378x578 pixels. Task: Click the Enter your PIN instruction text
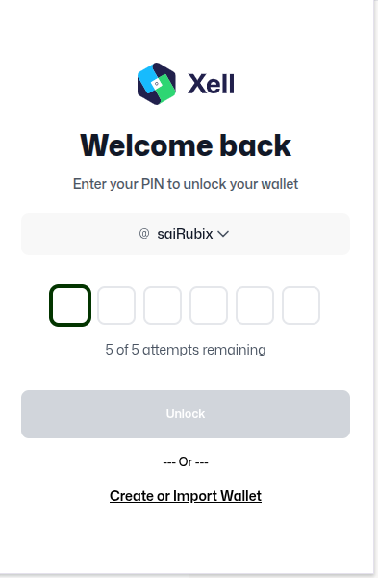coord(186,184)
